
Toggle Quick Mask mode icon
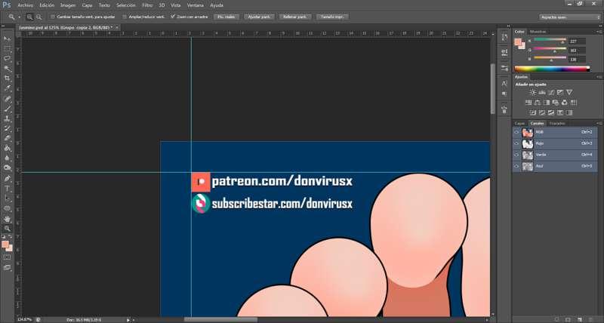coord(8,257)
